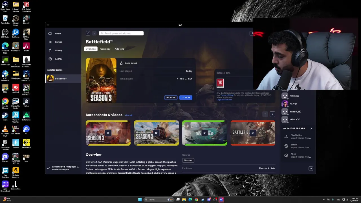Open Hearthstone desktop icon
Screen dimensions: 361x203
(x=16, y=47)
